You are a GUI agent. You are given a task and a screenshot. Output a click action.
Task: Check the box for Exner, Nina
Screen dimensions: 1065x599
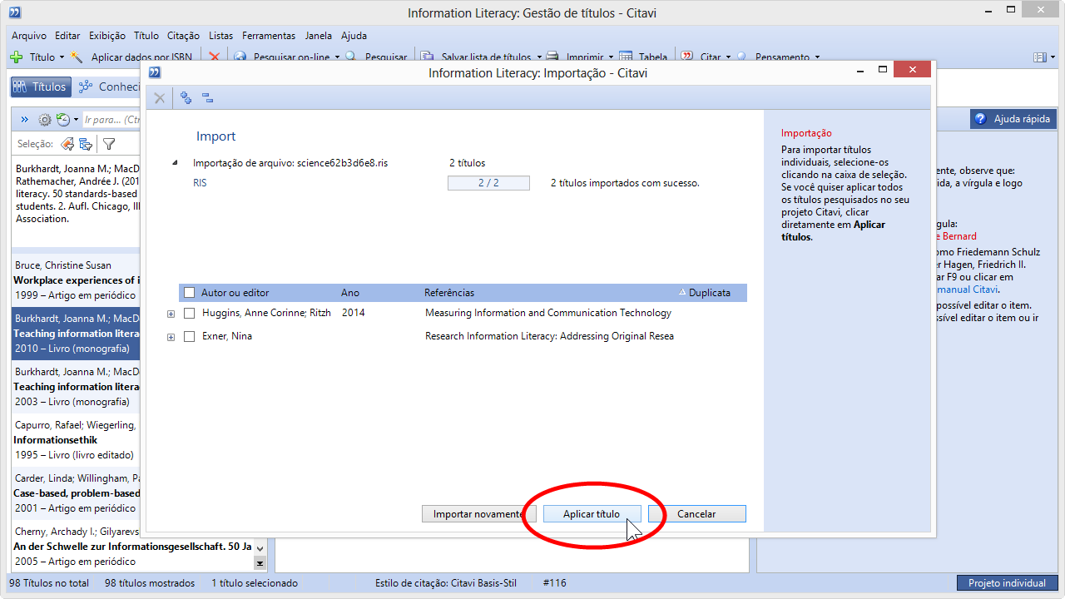point(190,336)
